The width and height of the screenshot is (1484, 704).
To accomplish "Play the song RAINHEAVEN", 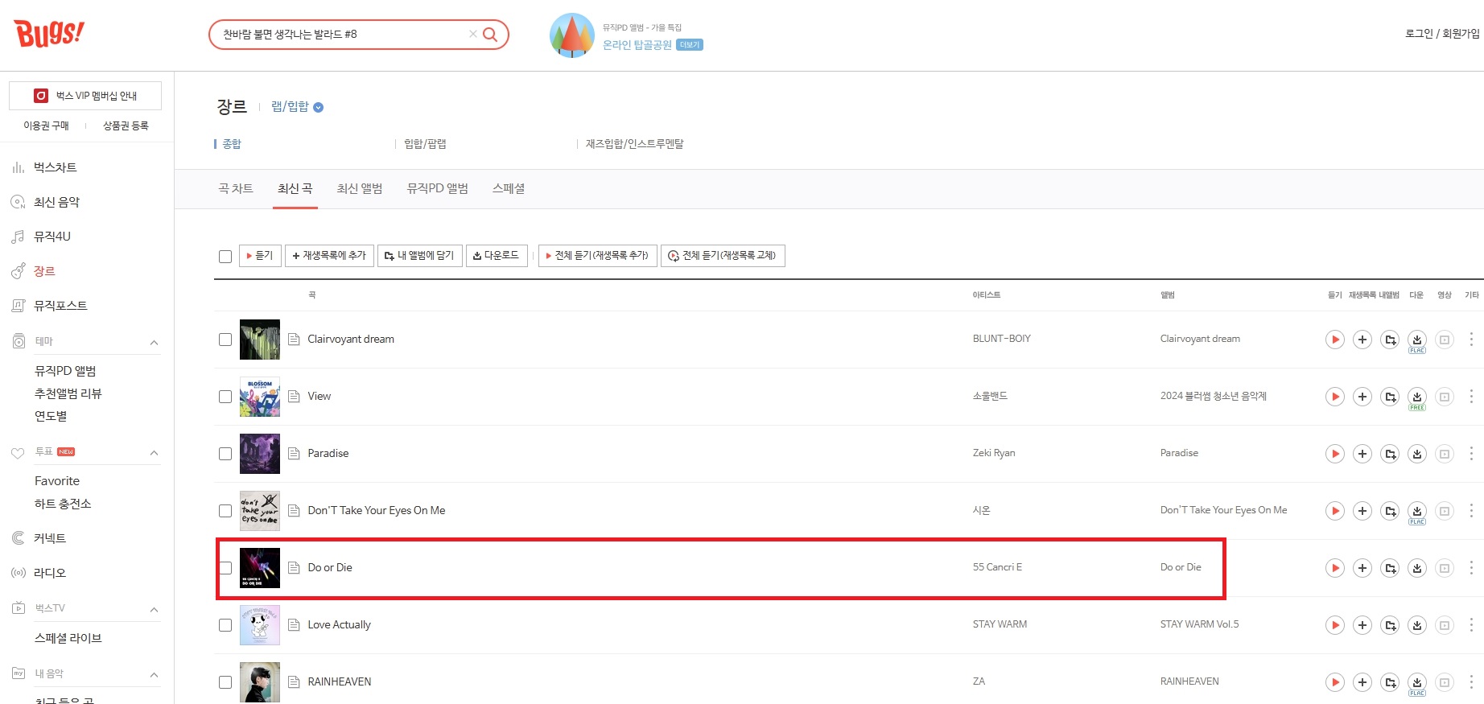I will tap(1334, 682).
